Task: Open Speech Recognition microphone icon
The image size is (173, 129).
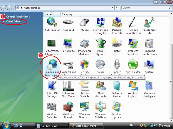Action: point(117,64)
